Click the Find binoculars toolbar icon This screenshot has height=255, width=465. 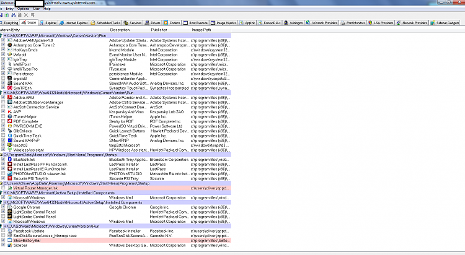(x=14, y=15)
